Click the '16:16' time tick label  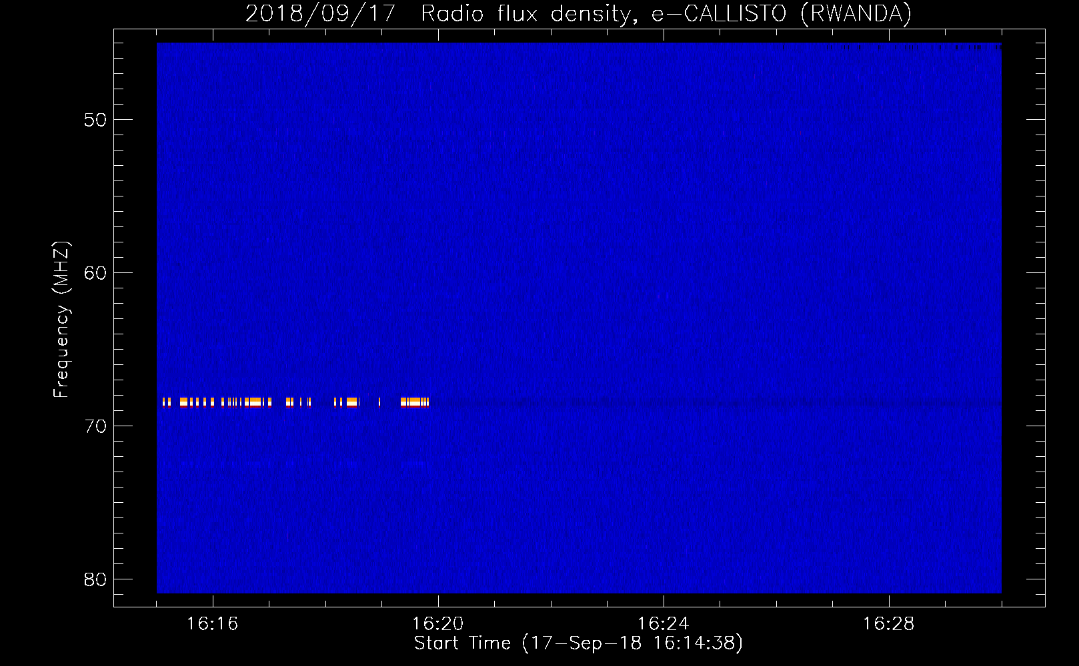[212, 624]
